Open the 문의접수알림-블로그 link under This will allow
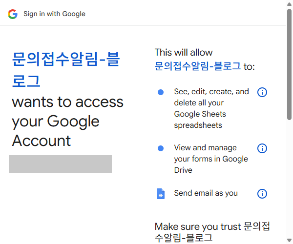Screen dimensions: 293x244 pos(198,66)
